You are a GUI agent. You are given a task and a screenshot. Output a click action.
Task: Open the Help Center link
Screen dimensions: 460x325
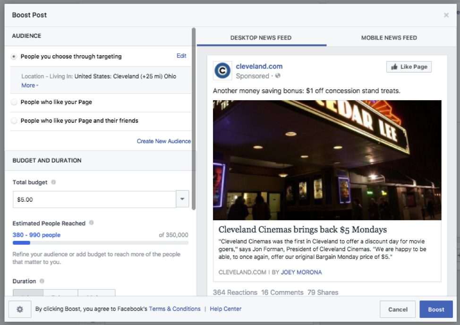click(x=226, y=309)
